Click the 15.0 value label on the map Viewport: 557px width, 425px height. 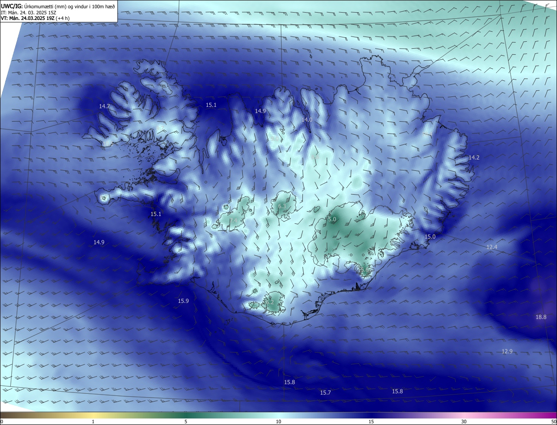click(x=430, y=236)
